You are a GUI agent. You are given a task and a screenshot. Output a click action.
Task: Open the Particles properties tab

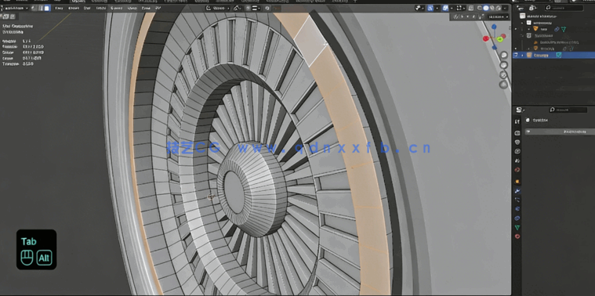point(517,200)
